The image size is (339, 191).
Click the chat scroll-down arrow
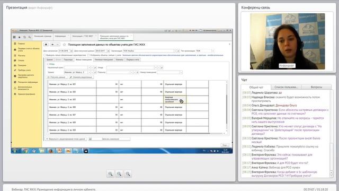[x=331, y=176]
